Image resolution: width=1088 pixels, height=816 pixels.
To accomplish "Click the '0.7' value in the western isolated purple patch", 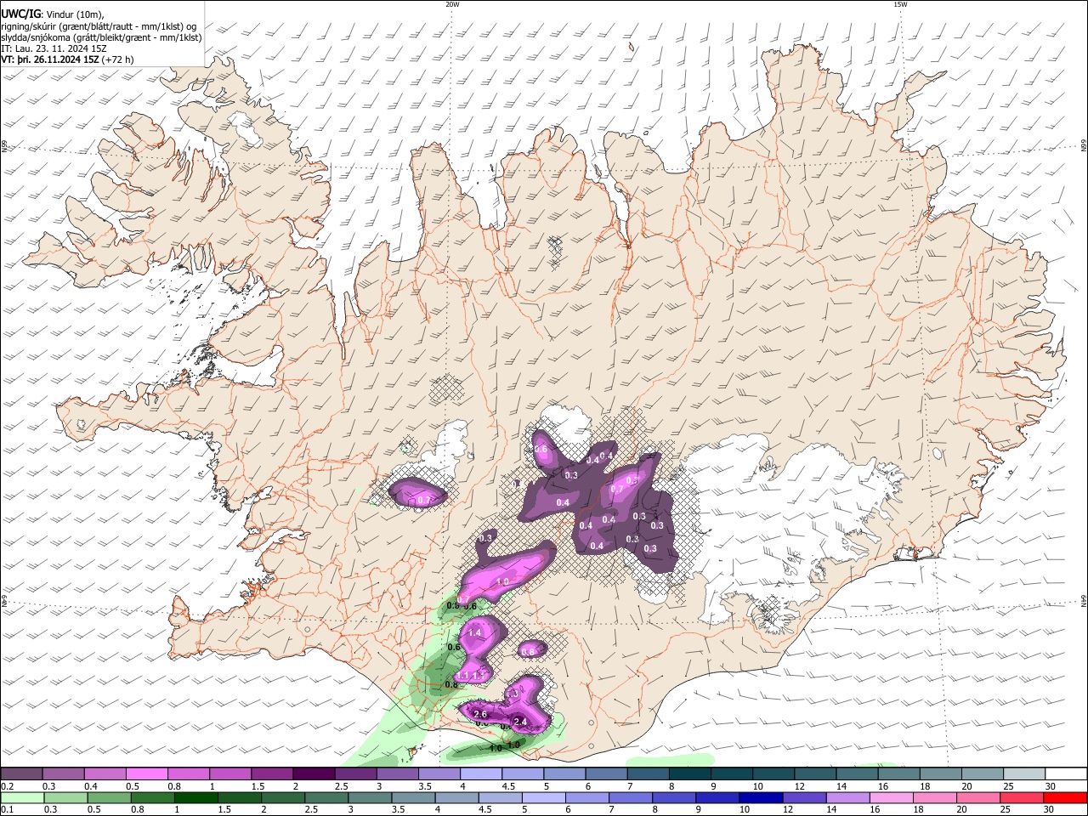I will pos(425,501).
